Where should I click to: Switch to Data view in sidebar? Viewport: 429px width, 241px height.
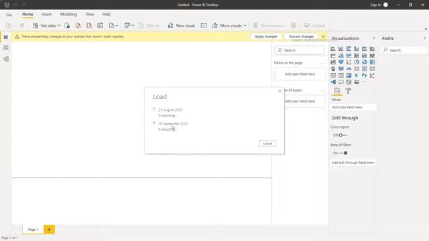point(6,48)
